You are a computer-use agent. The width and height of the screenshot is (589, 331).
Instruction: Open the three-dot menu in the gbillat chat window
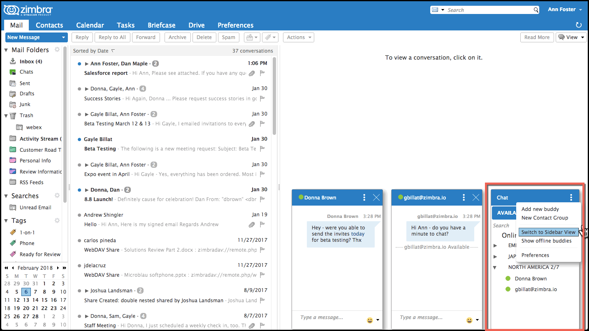tap(464, 197)
